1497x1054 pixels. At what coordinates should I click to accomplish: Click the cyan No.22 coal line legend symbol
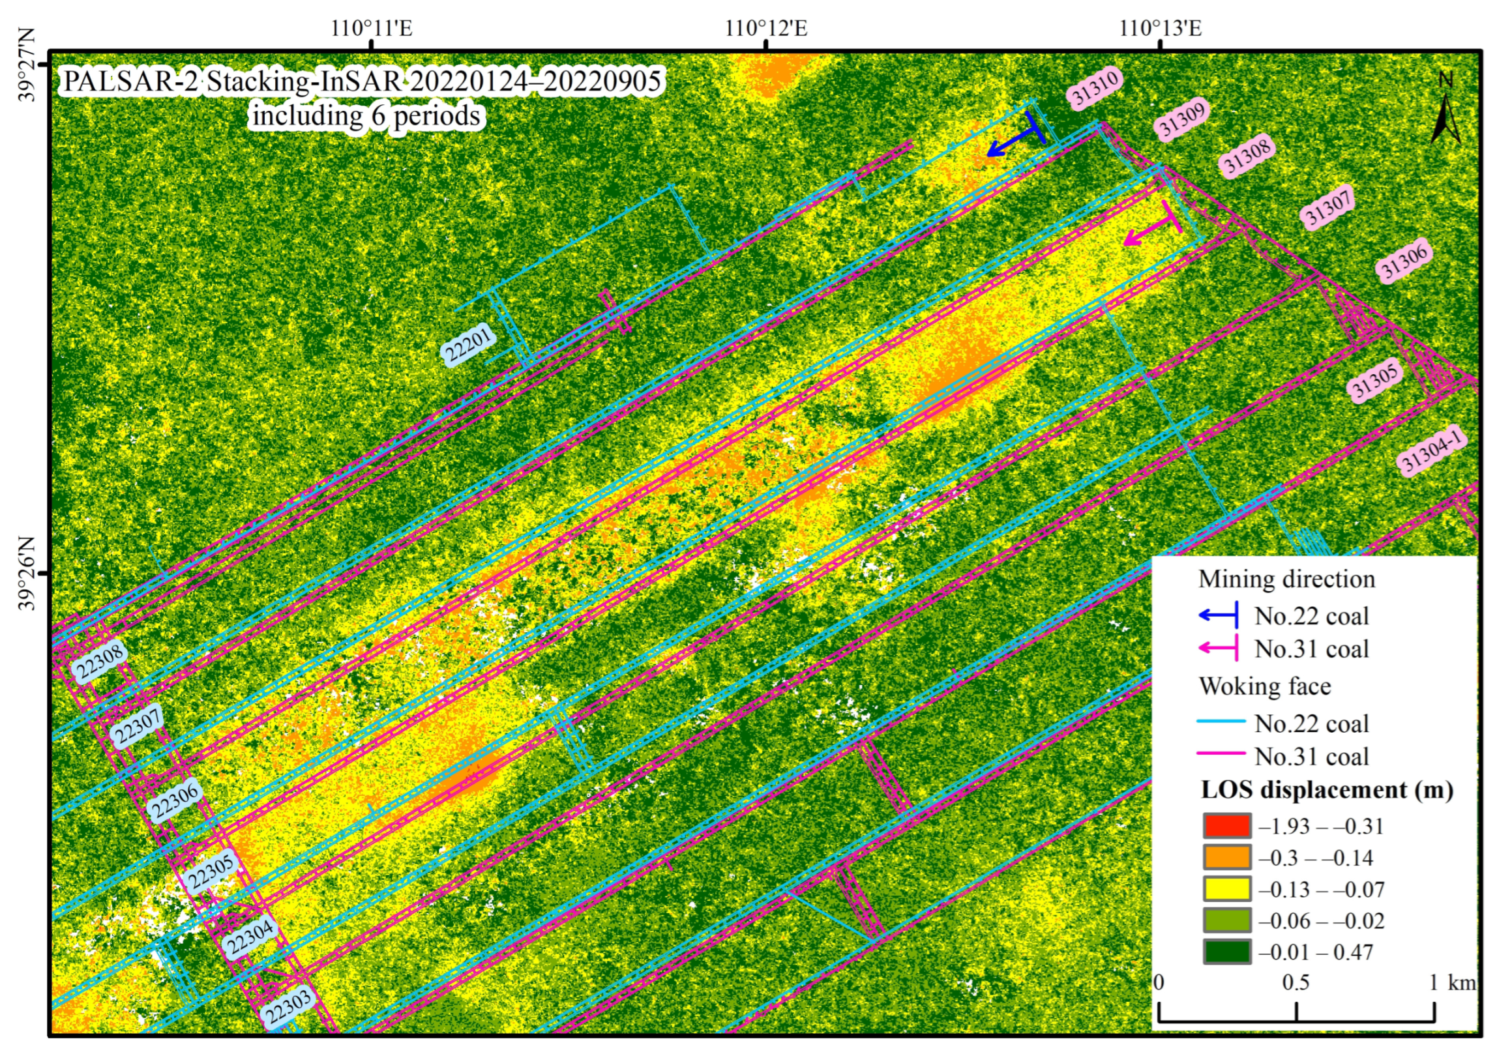[x=1221, y=721]
